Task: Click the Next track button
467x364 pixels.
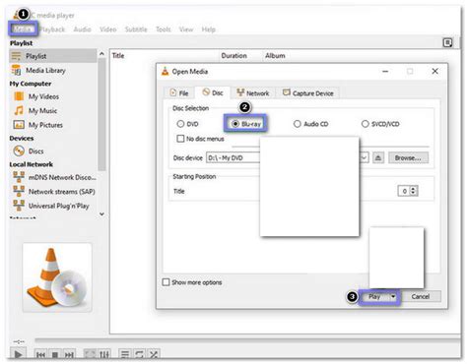Action: coord(69,354)
